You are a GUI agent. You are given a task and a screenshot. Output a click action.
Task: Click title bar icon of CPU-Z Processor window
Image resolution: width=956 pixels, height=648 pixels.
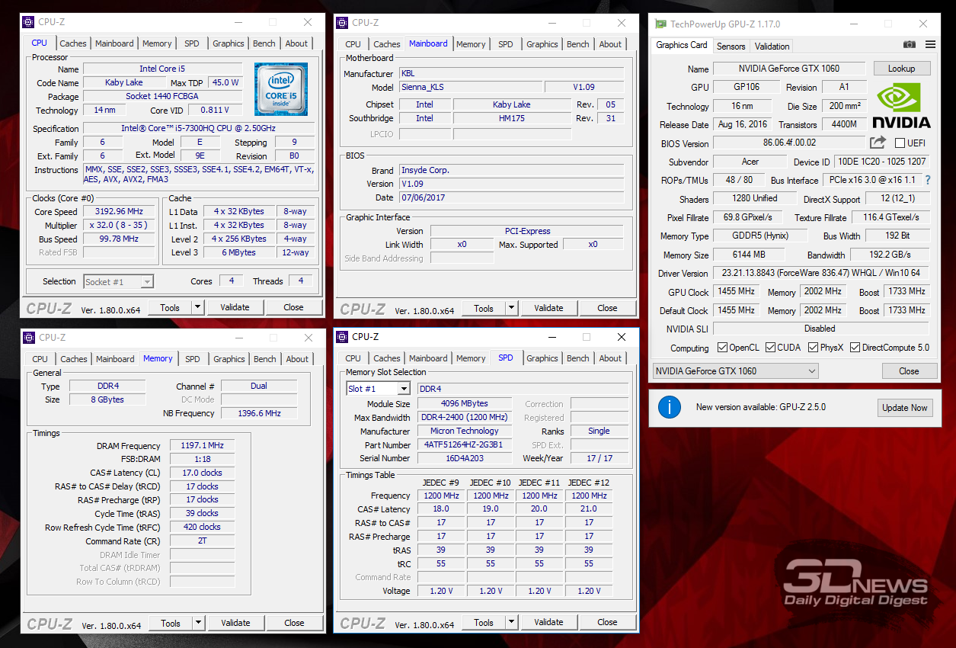tap(28, 22)
